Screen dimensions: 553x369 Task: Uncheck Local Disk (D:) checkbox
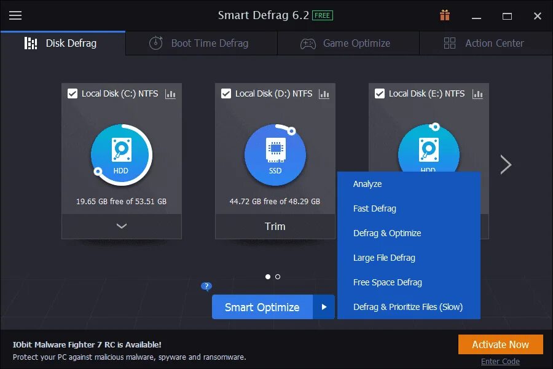point(226,93)
